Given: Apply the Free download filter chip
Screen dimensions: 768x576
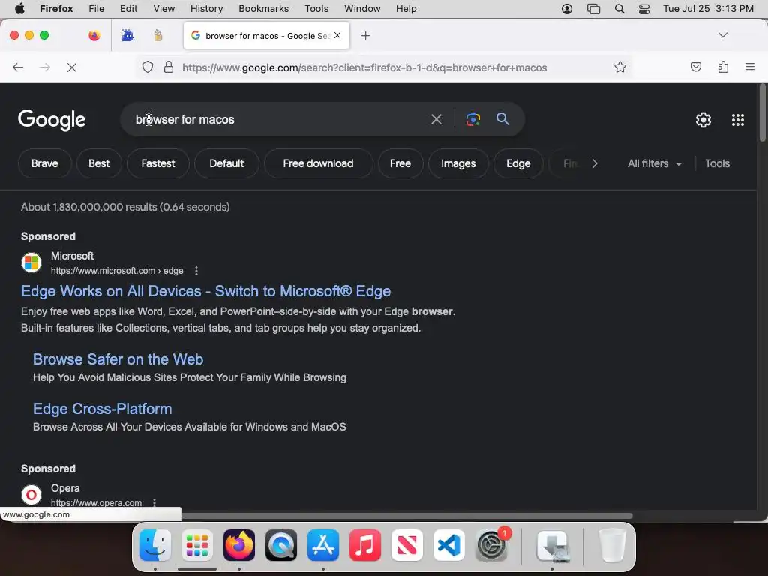Looking at the screenshot, I should [318, 163].
